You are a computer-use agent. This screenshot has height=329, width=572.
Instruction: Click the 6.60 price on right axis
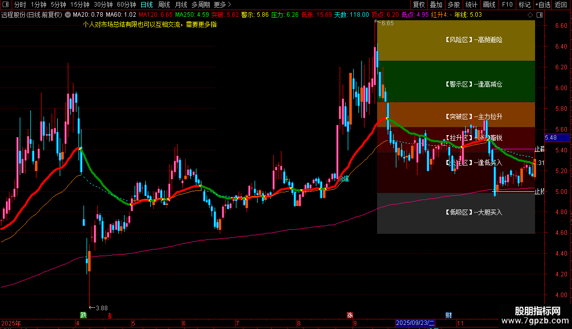coord(561,26)
